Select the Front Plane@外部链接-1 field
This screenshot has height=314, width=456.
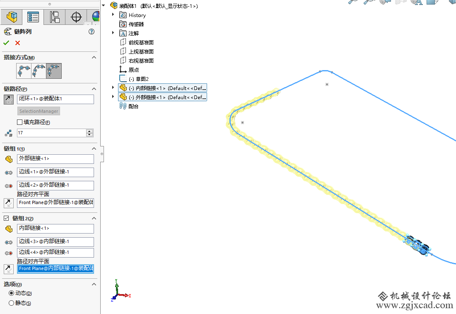(x=55, y=203)
